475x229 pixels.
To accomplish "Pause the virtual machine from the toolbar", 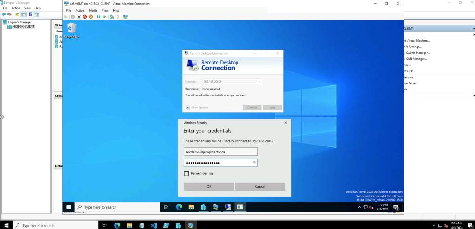I will [98, 17].
